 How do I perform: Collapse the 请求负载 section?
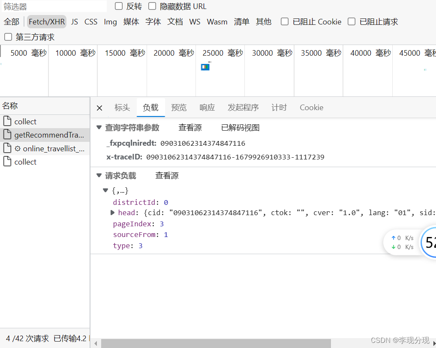coord(99,175)
